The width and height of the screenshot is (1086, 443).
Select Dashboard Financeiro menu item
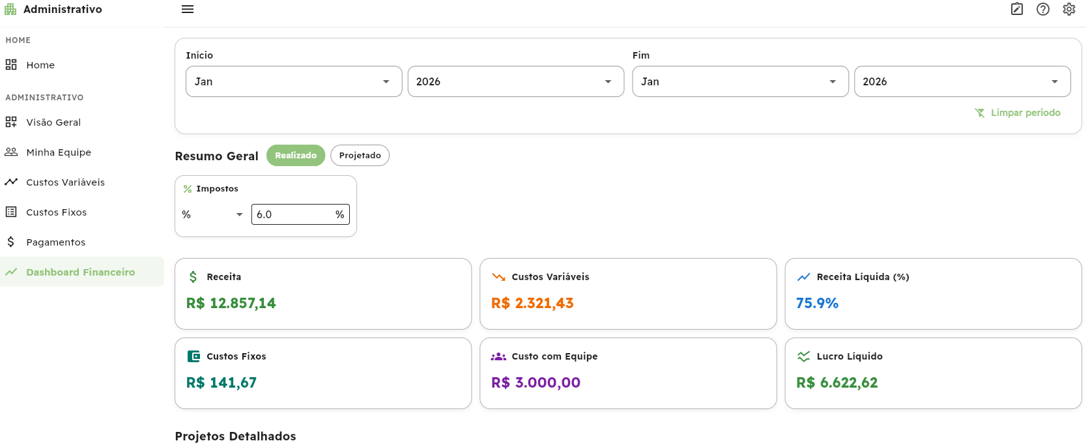point(82,272)
